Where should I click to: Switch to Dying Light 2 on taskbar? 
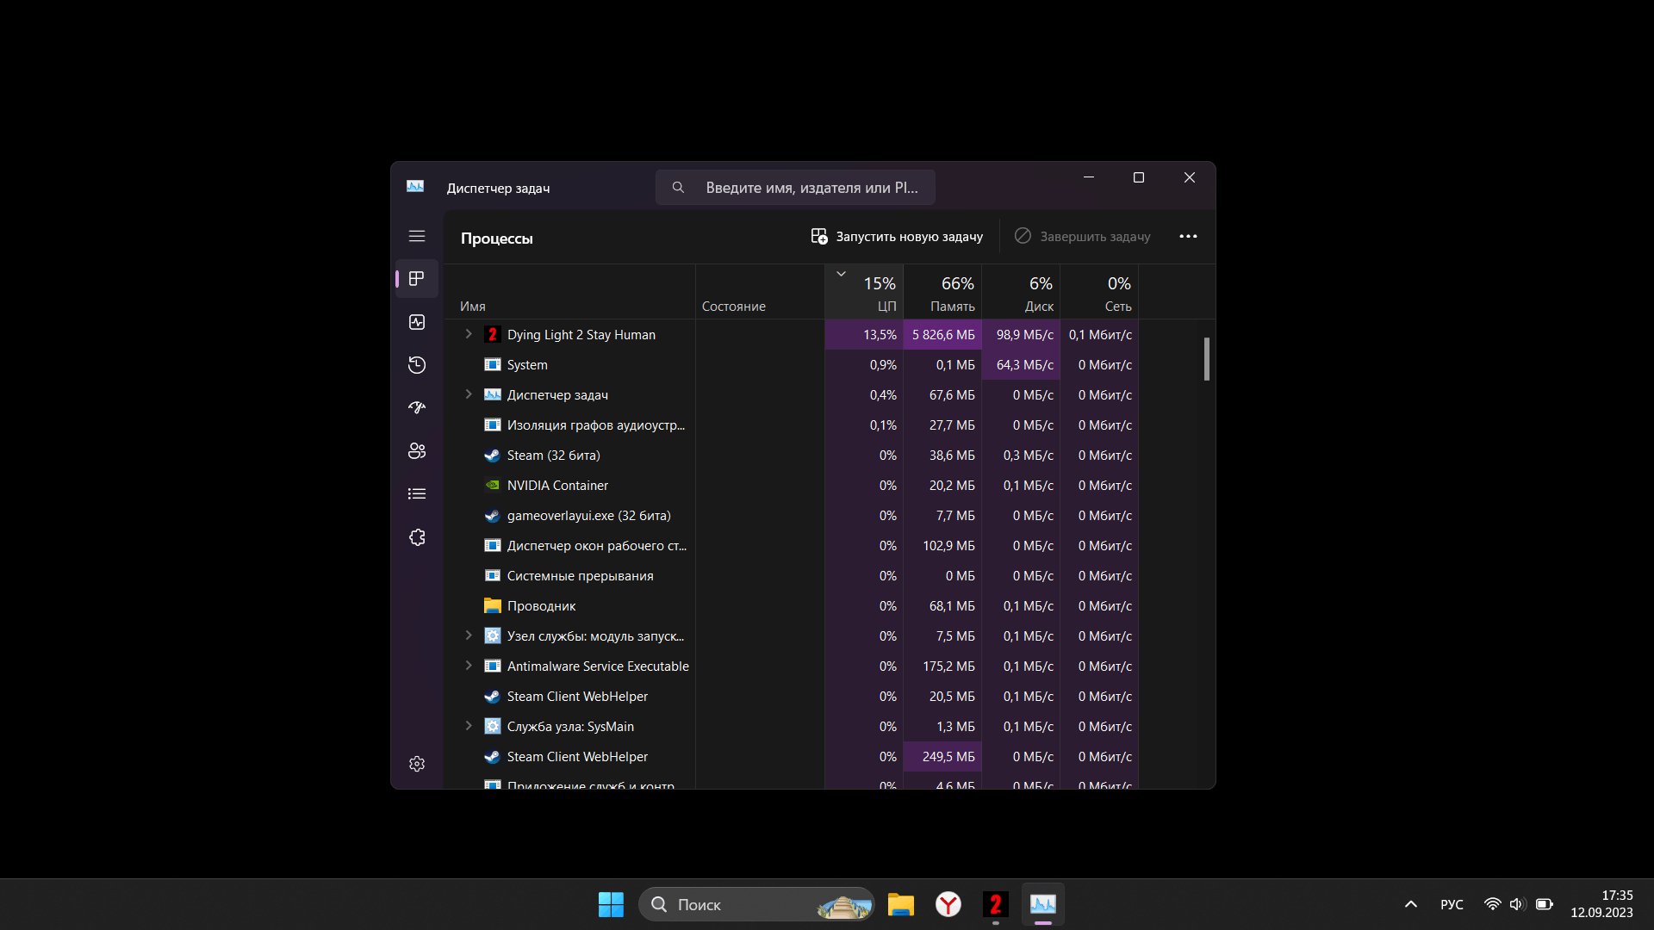point(996,904)
